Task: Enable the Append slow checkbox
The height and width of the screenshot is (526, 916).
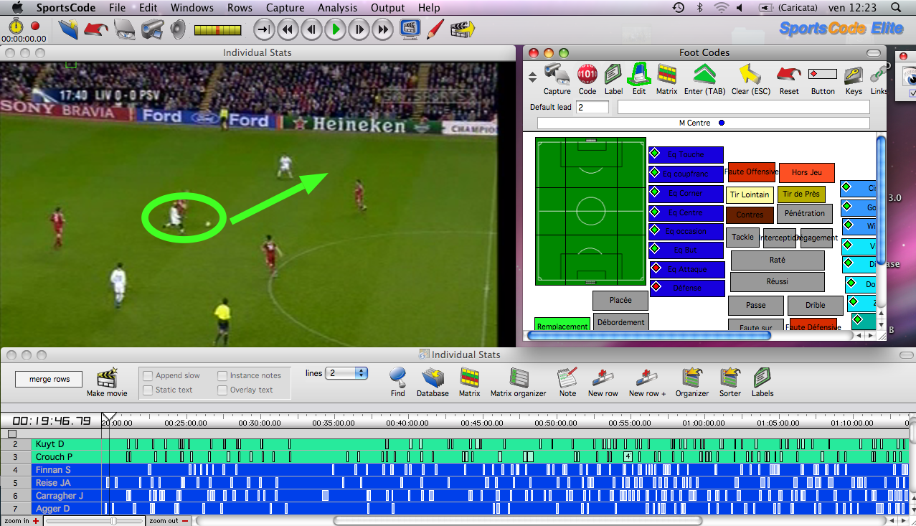Action: coord(148,375)
